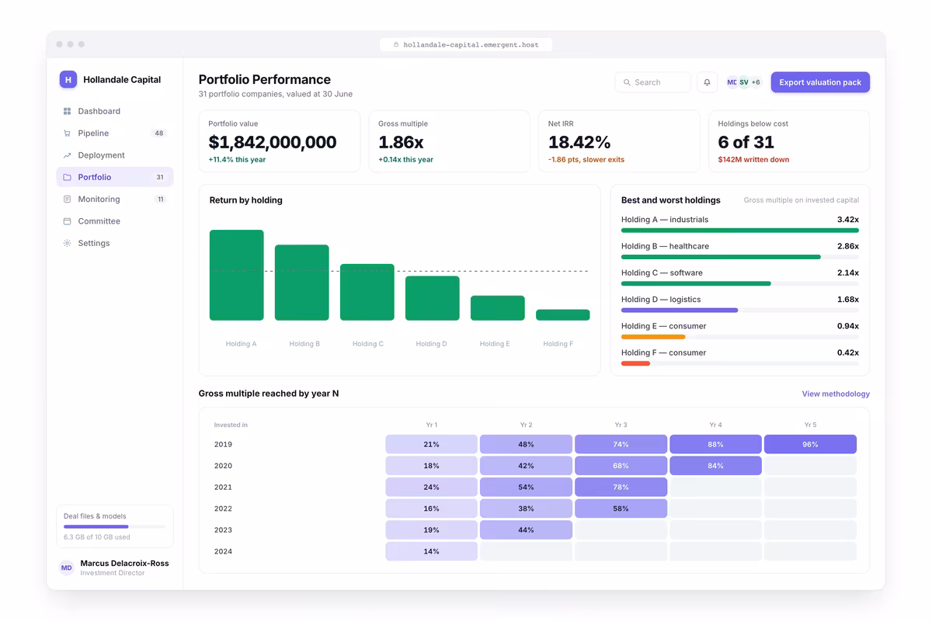The width and height of the screenshot is (932, 621).
Task: Click 2019 Yr 4 cell 88%
Action: tap(715, 444)
